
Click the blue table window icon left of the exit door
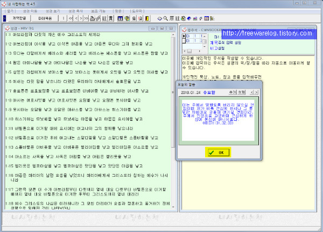120,18
